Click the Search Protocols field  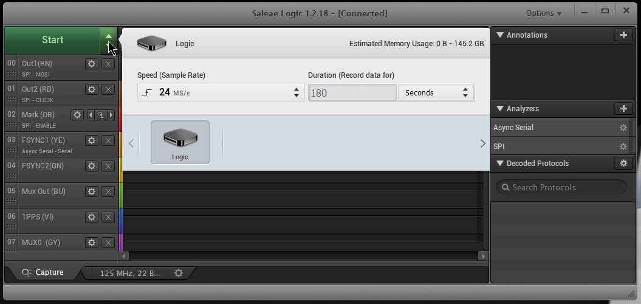[561, 187]
